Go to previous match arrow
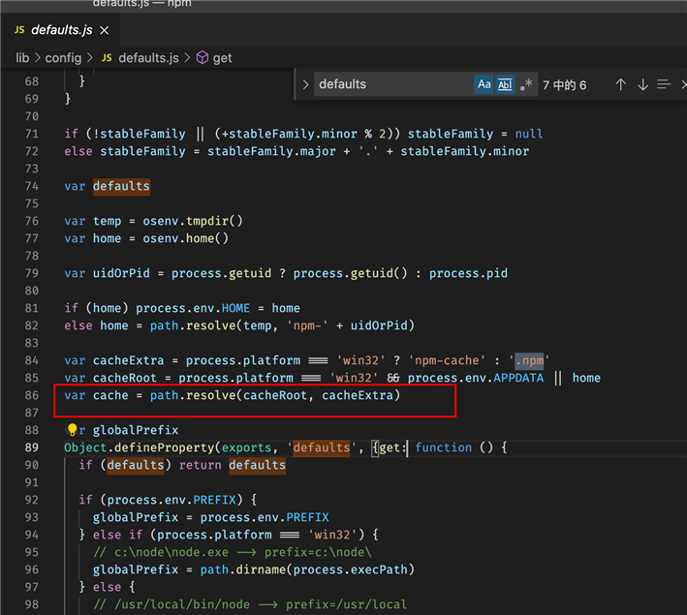The image size is (687, 615). 620,84
